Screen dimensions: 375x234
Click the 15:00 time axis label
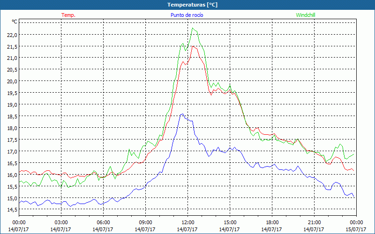pos(230,223)
